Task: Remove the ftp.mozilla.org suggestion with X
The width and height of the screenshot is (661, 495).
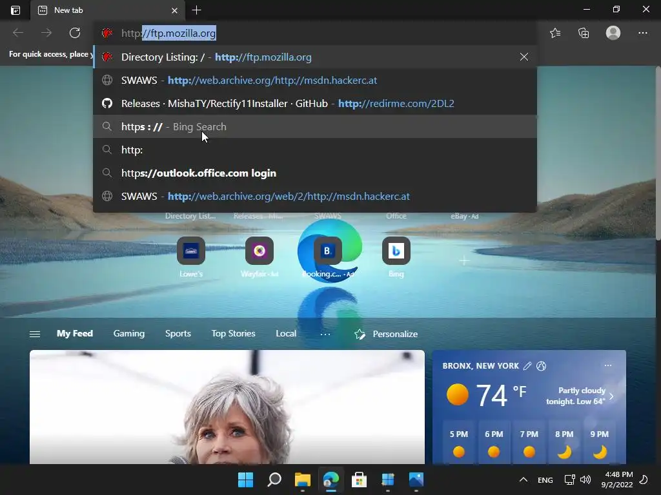Action: click(524, 57)
